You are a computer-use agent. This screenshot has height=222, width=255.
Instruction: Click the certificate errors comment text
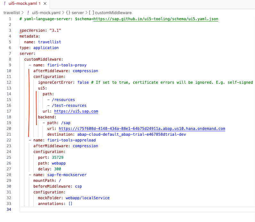(172, 82)
